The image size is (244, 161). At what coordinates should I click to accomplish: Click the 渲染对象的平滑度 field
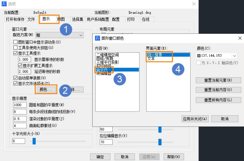pos(20,119)
